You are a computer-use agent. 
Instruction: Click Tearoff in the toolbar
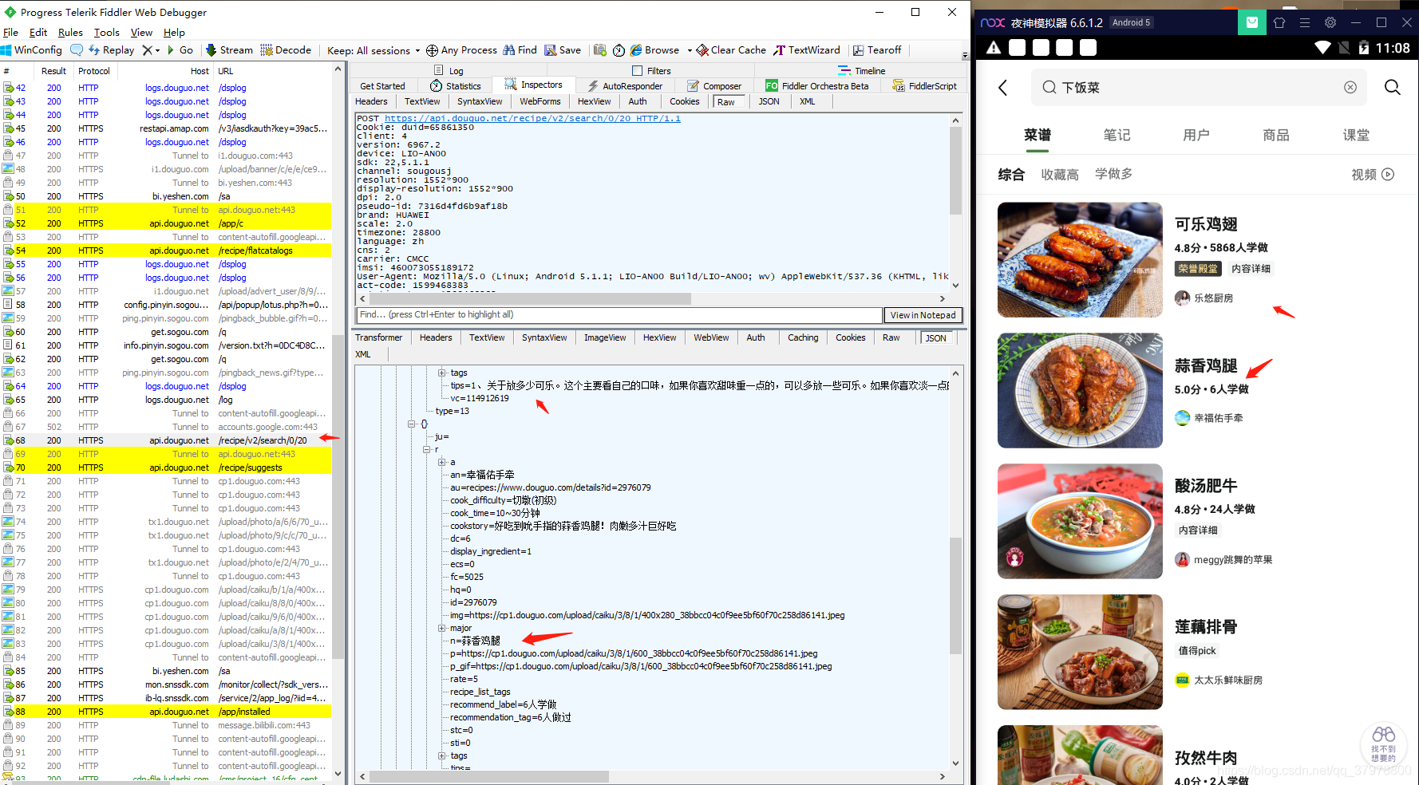pos(877,50)
